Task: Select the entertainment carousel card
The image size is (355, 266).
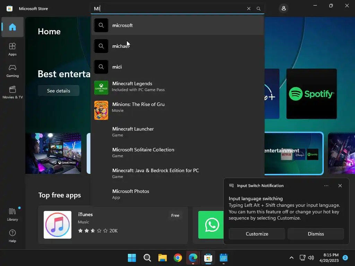Action: coord(293,153)
